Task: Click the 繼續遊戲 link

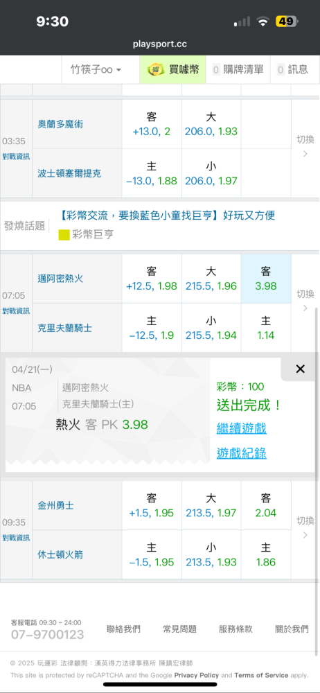Action: click(241, 428)
